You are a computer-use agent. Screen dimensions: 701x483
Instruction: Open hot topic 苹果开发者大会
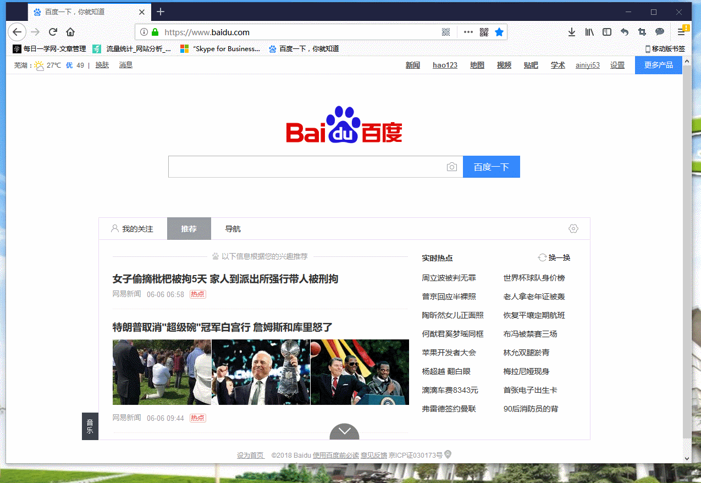pyautogui.click(x=449, y=353)
